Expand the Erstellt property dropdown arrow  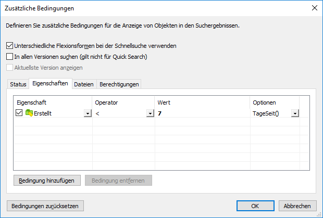[87, 113]
